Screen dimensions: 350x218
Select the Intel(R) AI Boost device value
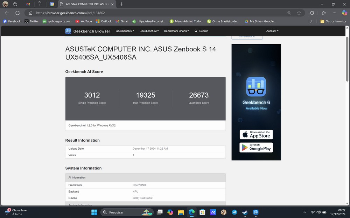[x=142, y=198]
